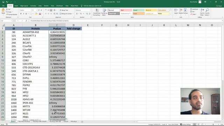Expand the cell Styles gallery
Viewport: 224px width, 126px height.
point(171,14)
